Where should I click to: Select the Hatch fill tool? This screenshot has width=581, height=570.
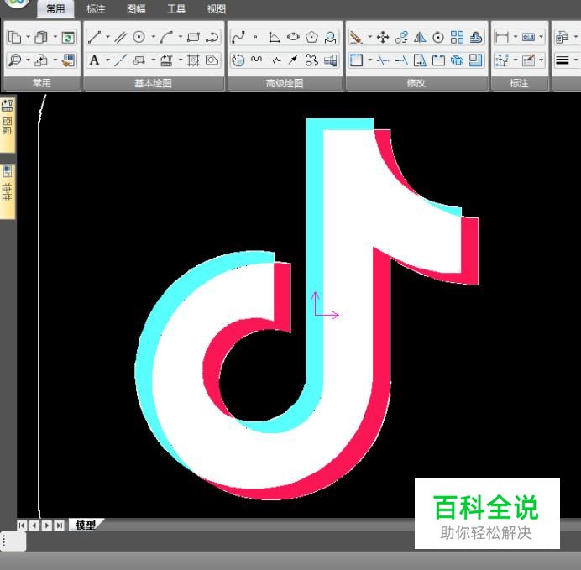point(193,60)
